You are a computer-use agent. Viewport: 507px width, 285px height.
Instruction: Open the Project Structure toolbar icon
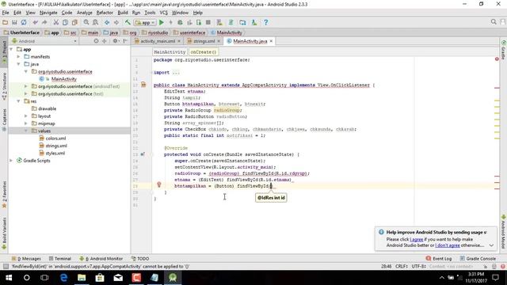point(242,22)
